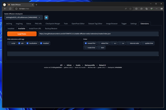The width and height of the screenshot is (166, 110).
Task: Expand the Stable Diffusion checkpoint dropdown
Action: [23, 17]
